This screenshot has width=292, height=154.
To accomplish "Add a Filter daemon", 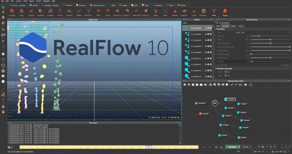I will click(165, 13).
